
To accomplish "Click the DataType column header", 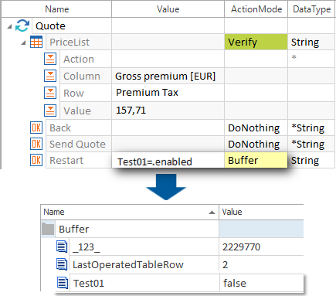I will pyautogui.click(x=311, y=9).
